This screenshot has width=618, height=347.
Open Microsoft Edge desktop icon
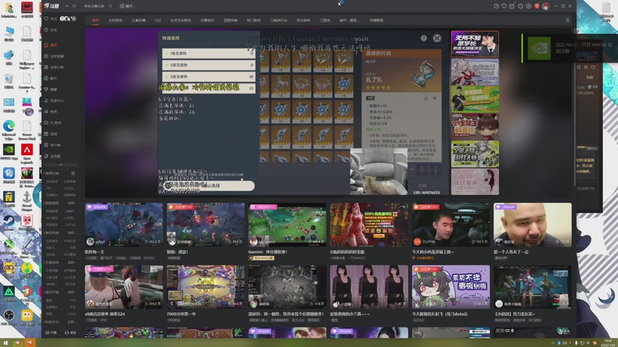(8, 130)
